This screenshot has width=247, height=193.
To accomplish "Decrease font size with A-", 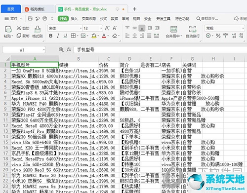I will click(x=115, y=28).
